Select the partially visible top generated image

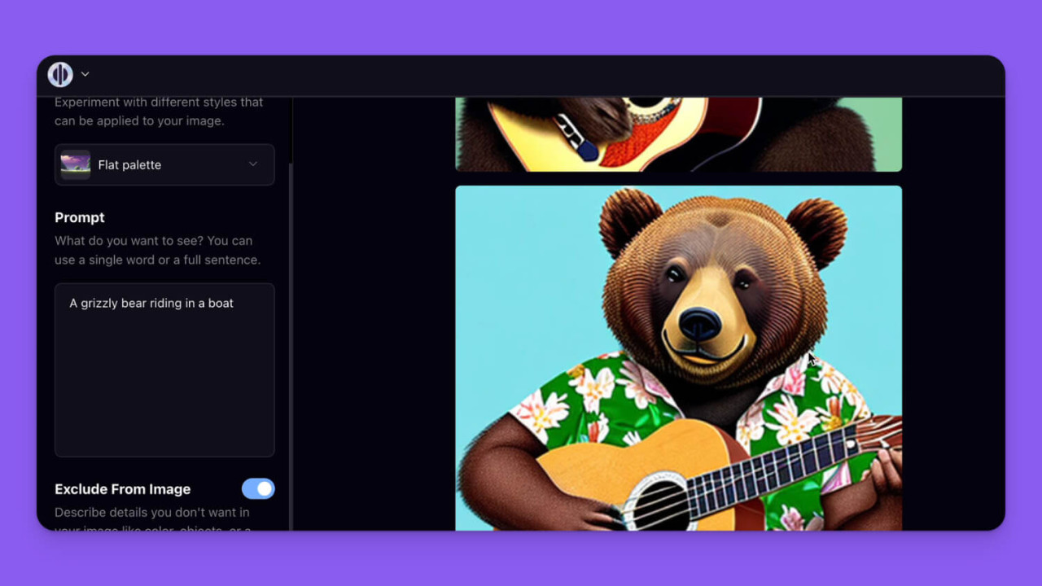678,134
